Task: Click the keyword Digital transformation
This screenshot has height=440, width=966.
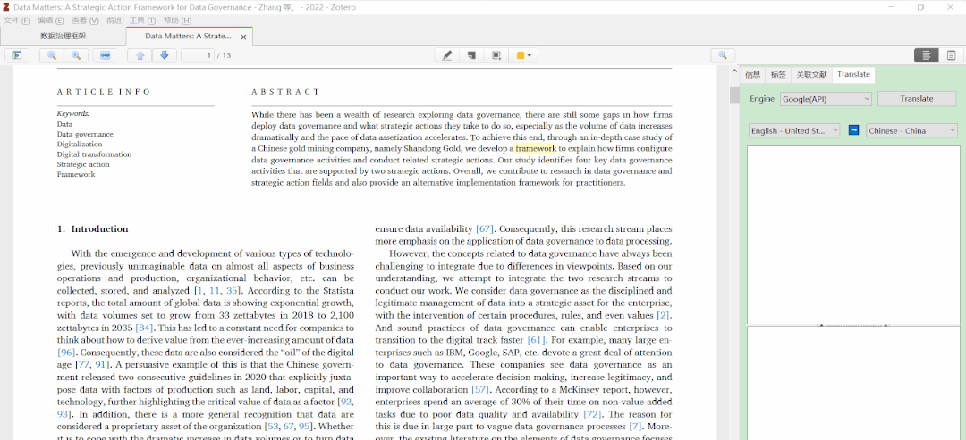Action: [94, 154]
